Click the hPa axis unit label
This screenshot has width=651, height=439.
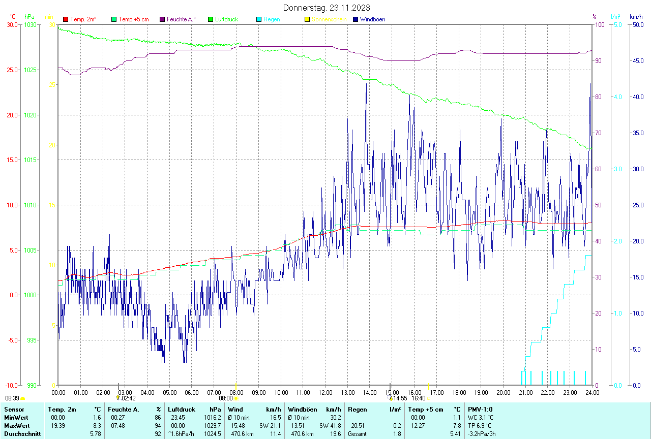(x=29, y=17)
